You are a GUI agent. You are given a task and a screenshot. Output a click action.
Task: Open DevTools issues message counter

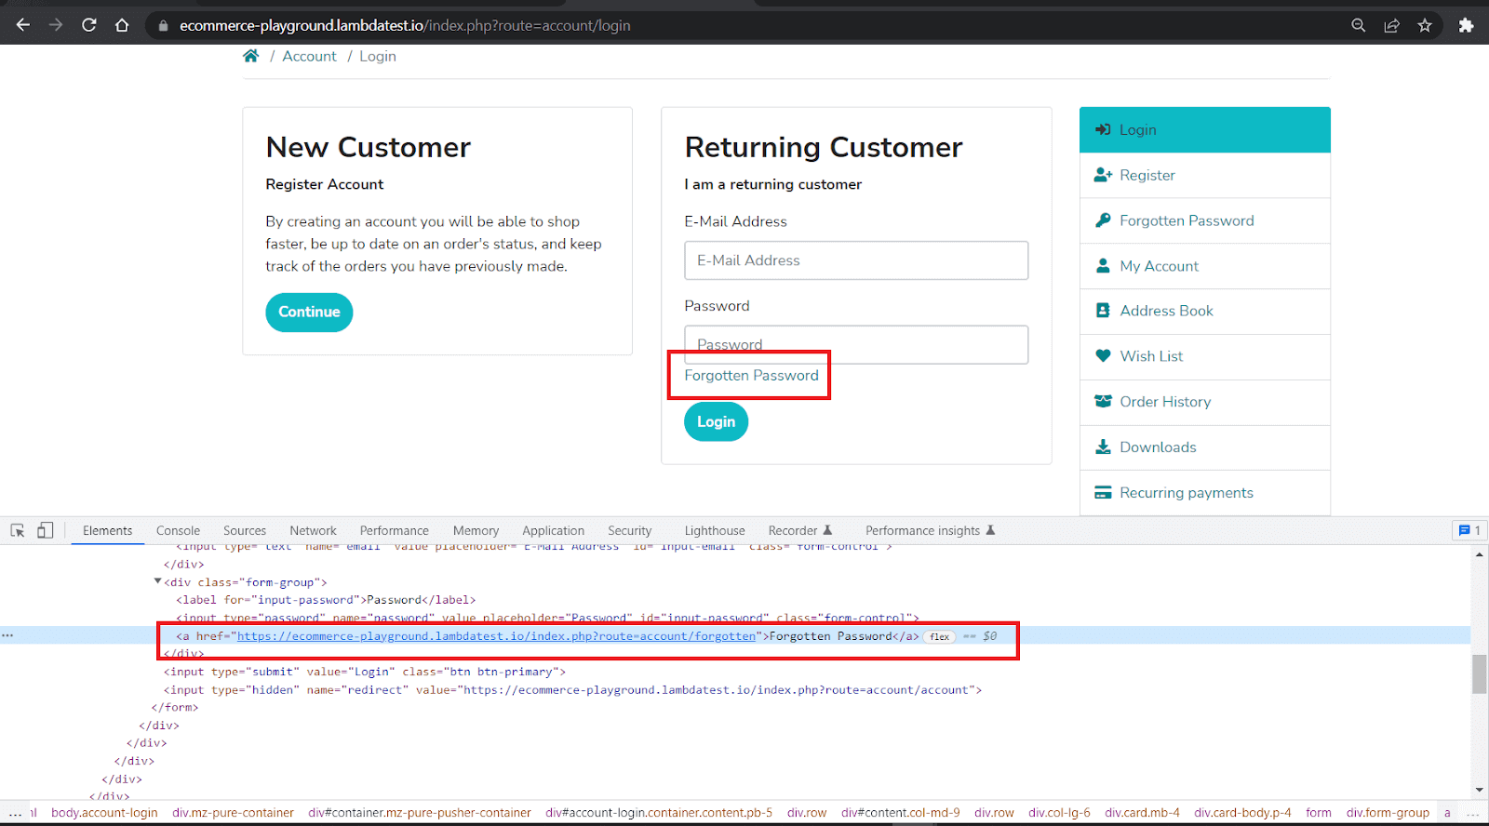[x=1469, y=530]
